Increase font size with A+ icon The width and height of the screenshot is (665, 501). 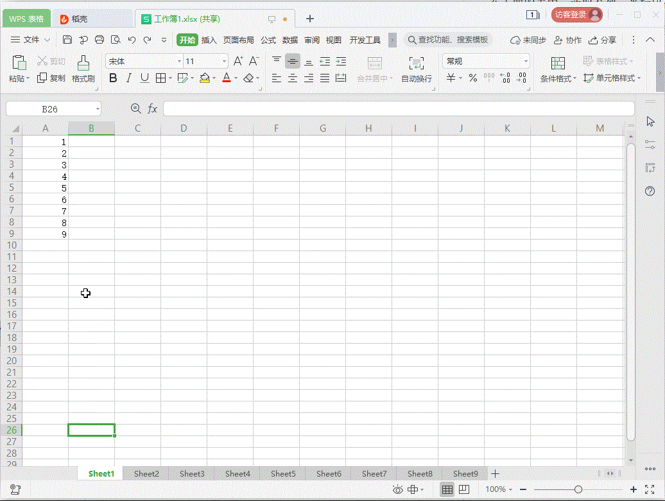(x=238, y=61)
